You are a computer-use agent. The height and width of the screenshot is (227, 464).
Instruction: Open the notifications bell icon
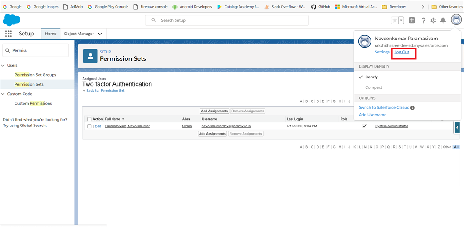pyautogui.click(x=443, y=20)
